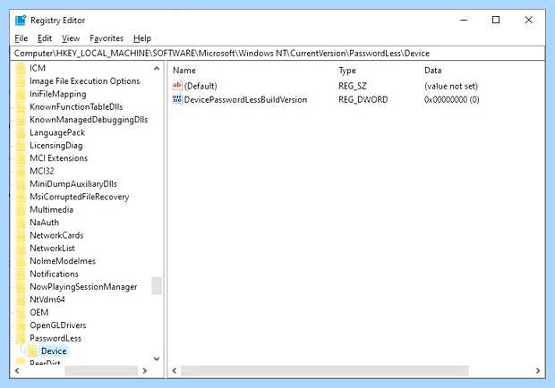This screenshot has width=555, height=388.
Task: Click the tree pane horizontal scrollbar thumb
Action: click(101, 371)
